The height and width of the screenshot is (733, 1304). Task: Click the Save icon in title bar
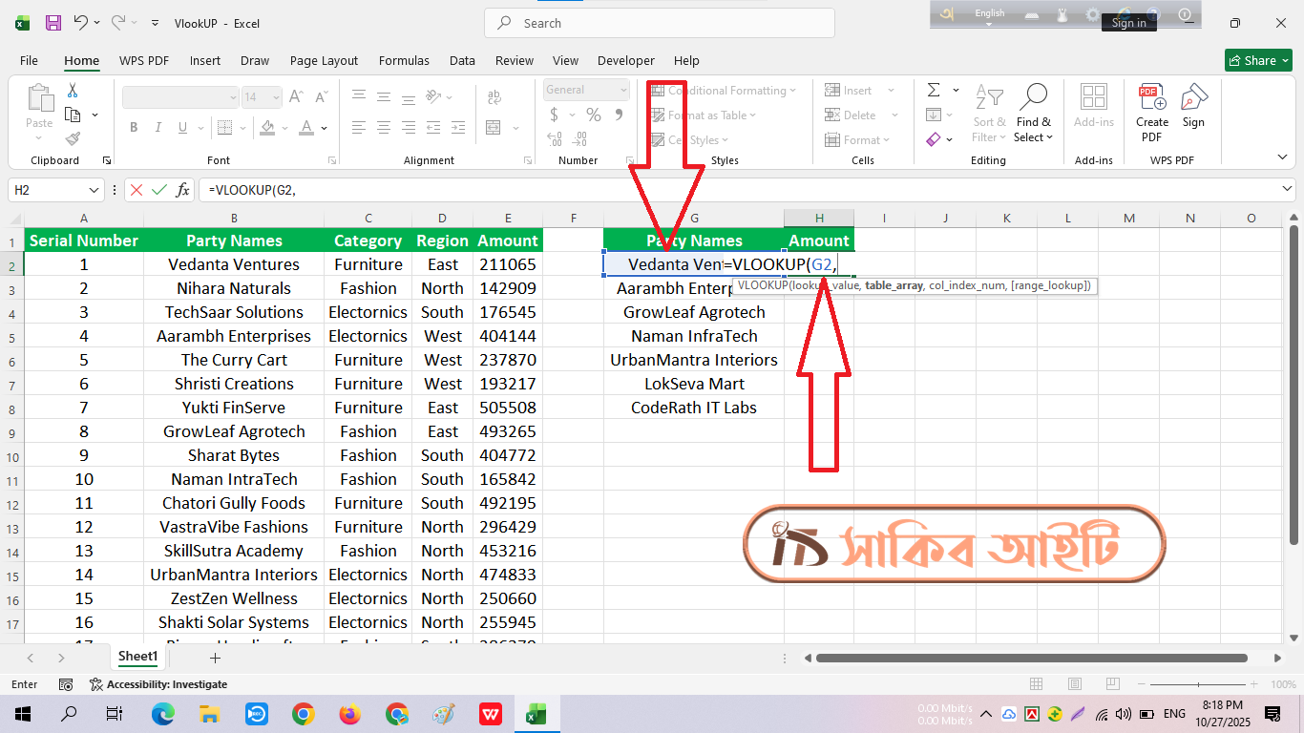(x=53, y=23)
